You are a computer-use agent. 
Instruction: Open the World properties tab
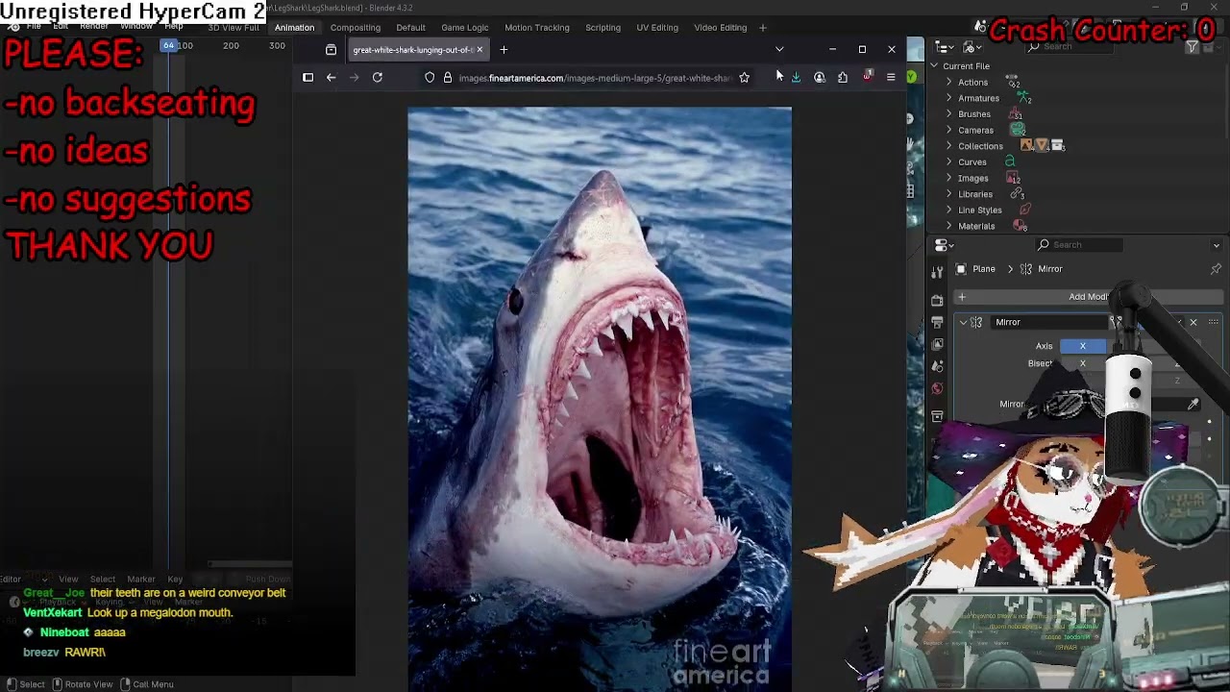(x=938, y=388)
